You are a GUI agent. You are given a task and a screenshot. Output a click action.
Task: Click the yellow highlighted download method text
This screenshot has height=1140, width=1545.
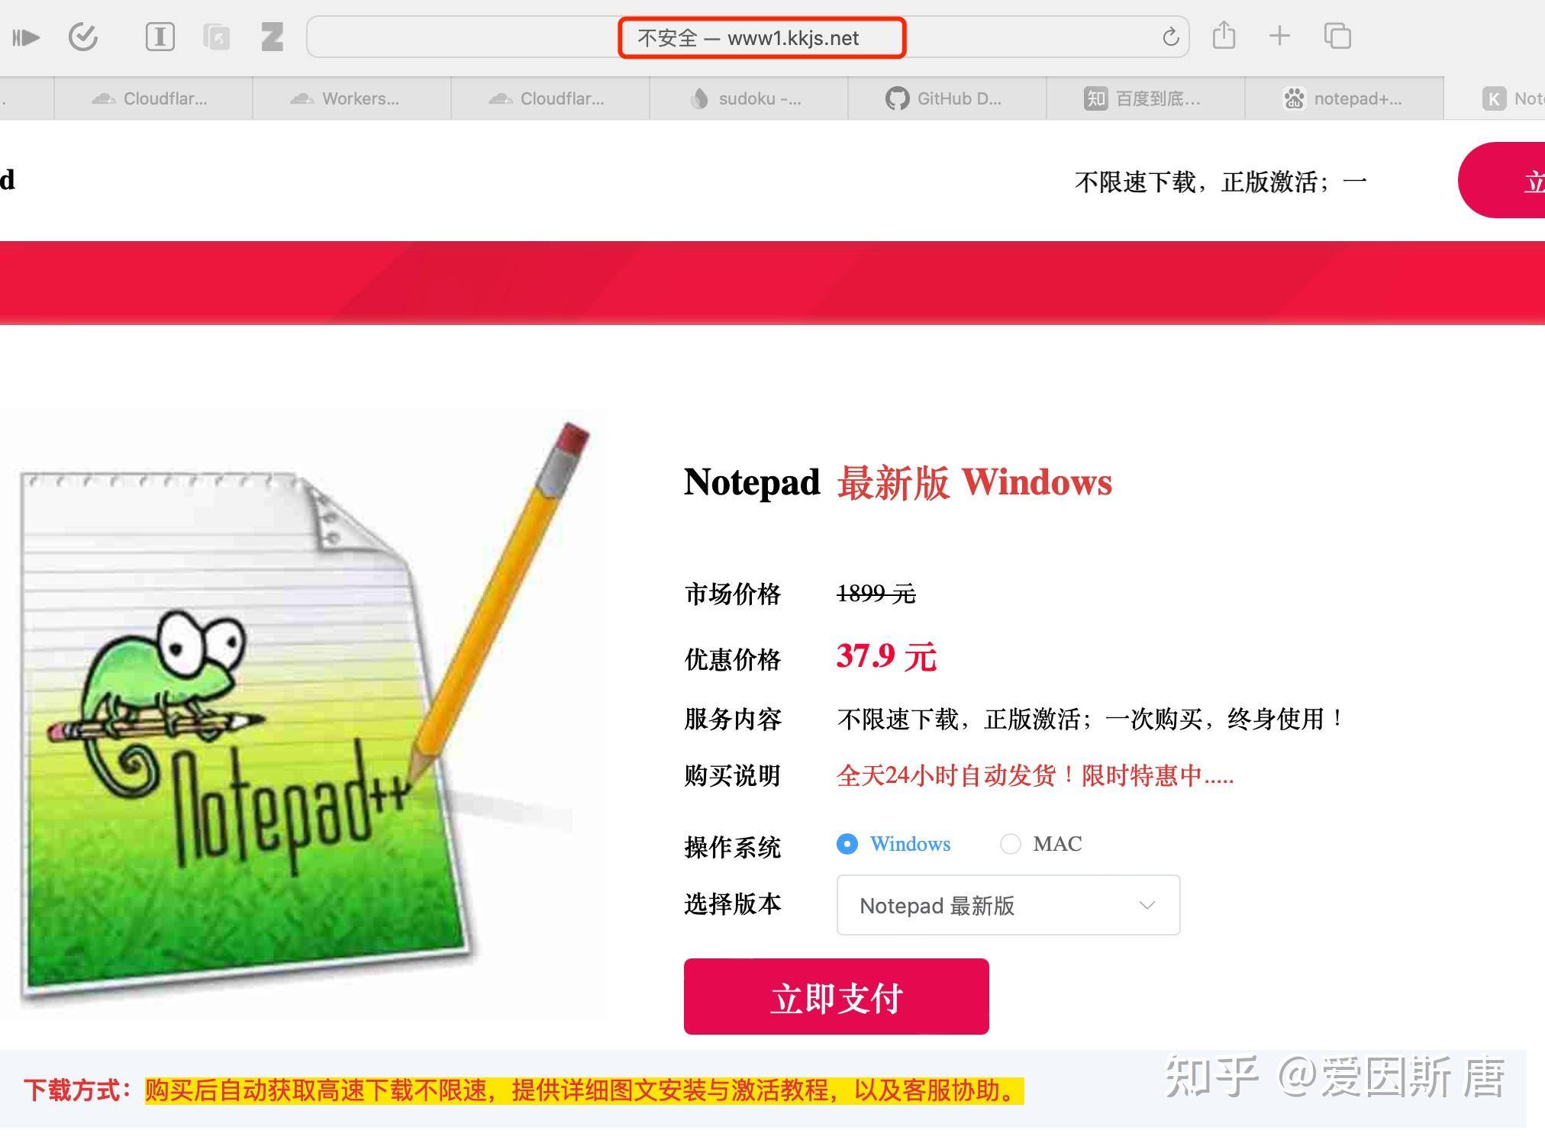pyautogui.click(x=584, y=1090)
